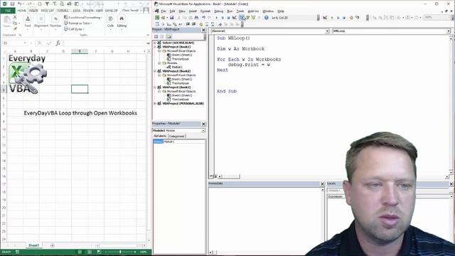The image size is (455, 256).
Task: Switch to the Excel DATA ribbon tab
Action: [x=77, y=11]
